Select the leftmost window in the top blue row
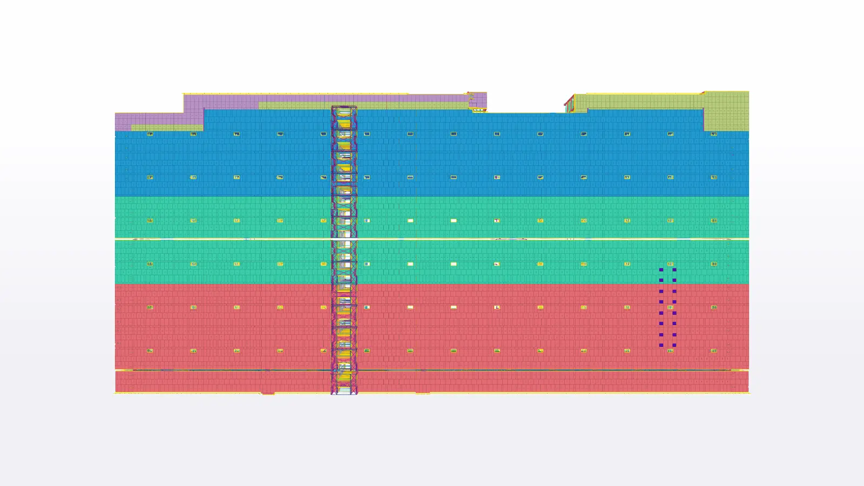The width and height of the screenshot is (864, 486). [150, 134]
